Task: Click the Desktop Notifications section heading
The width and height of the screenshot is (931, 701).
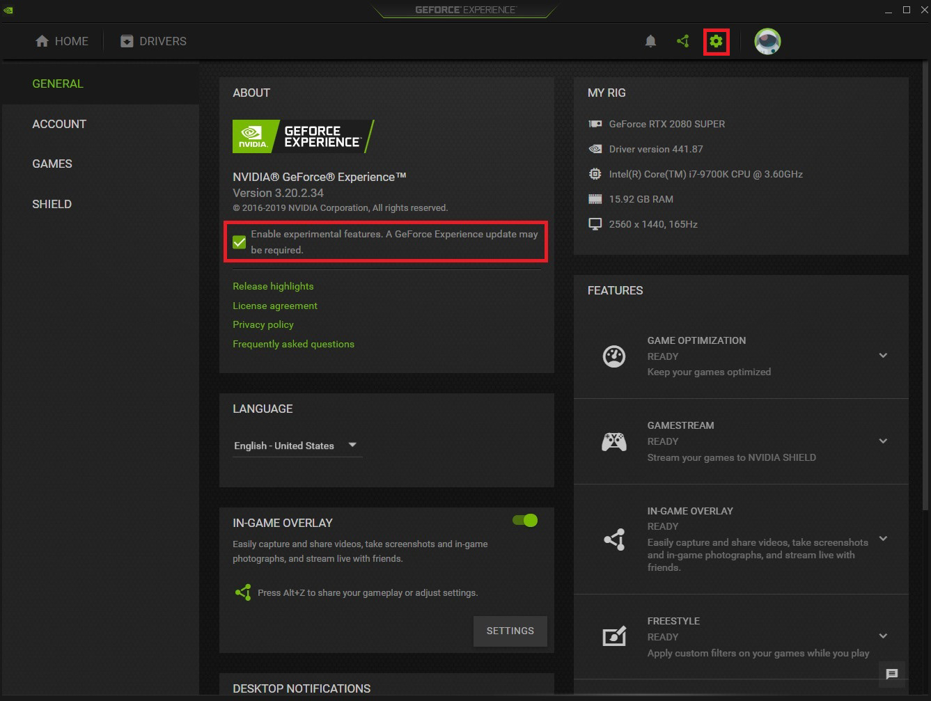Action: 302,688
